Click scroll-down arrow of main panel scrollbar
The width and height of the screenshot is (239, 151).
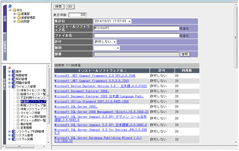[x=236, y=142]
